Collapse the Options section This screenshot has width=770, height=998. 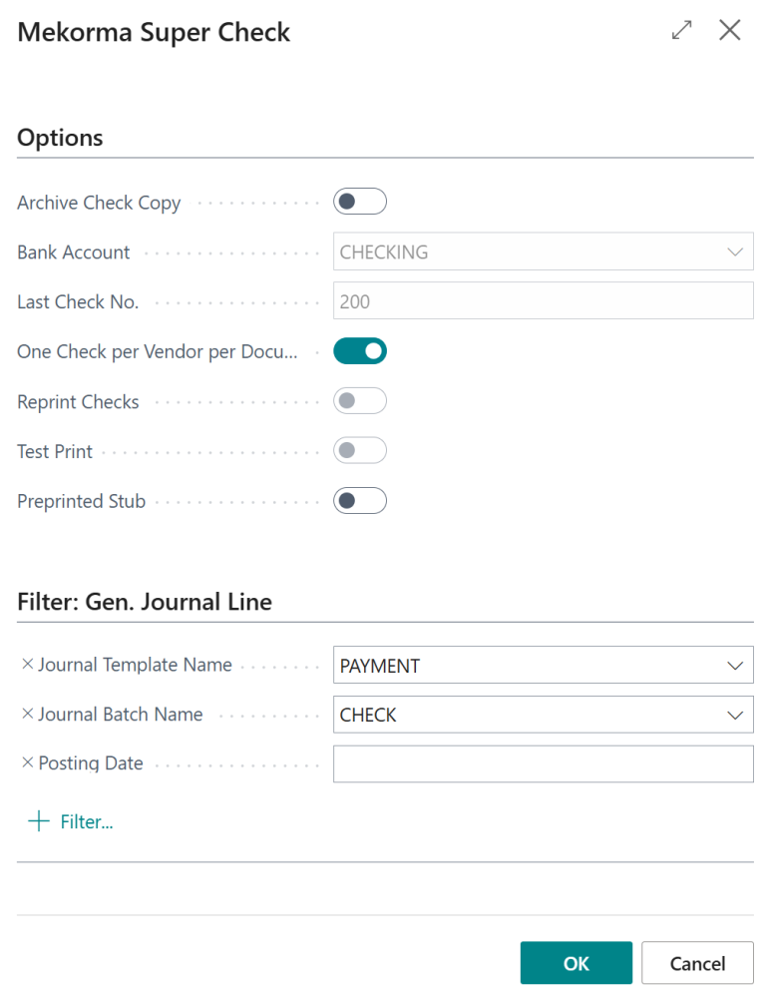pos(60,137)
